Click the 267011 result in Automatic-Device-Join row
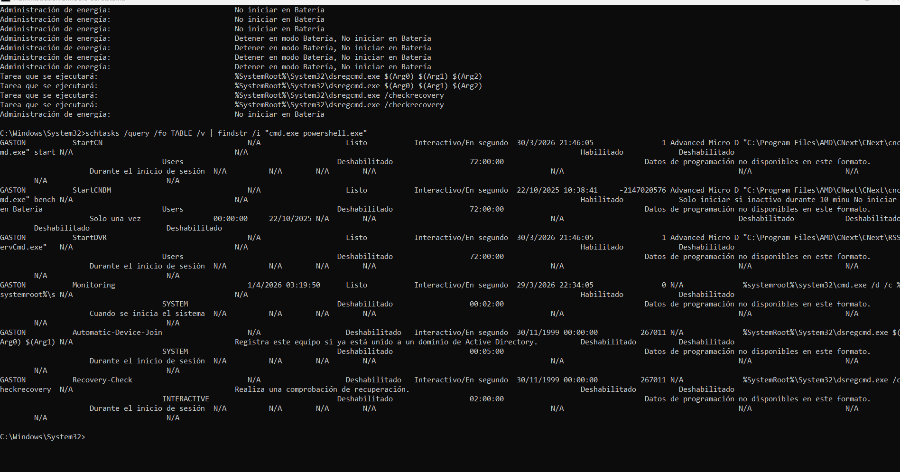 pos(653,333)
